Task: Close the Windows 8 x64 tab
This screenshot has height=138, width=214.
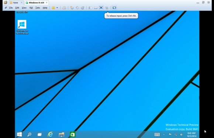Action: pyautogui.click(x=47, y=3)
